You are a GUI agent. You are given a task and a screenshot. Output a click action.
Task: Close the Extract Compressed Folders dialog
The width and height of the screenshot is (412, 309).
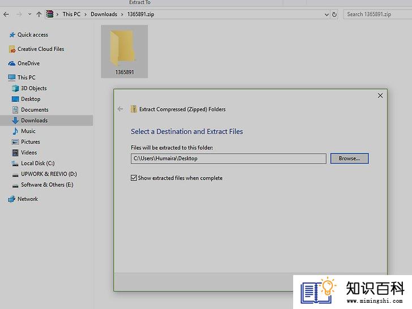click(x=380, y=96)
